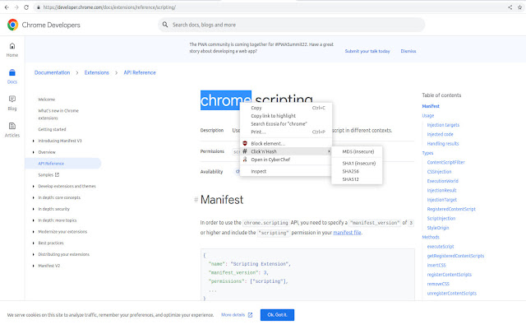
Task: Choose Inspect from context menu
Action: pyautogui.click(x=286, y=171)
